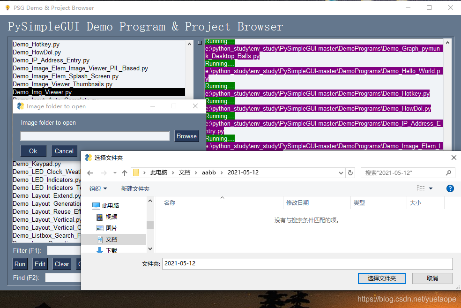Click 文档 in the address breadcrumb
461x308 pixels.
pos(185,173)
